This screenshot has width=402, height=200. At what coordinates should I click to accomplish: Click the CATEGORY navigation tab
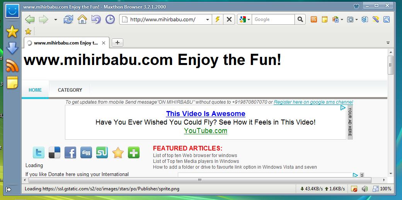point(70,90)
